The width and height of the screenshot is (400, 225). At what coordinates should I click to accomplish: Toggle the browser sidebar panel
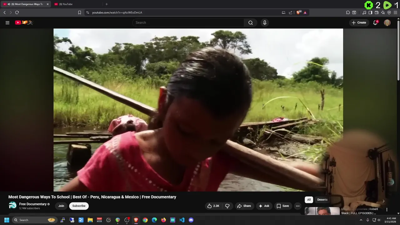click(x=370, y=12)
